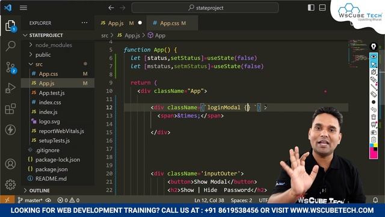385x217 pixels.
Task: Click the unsaved dot on App.js tab
Action: 140,23
